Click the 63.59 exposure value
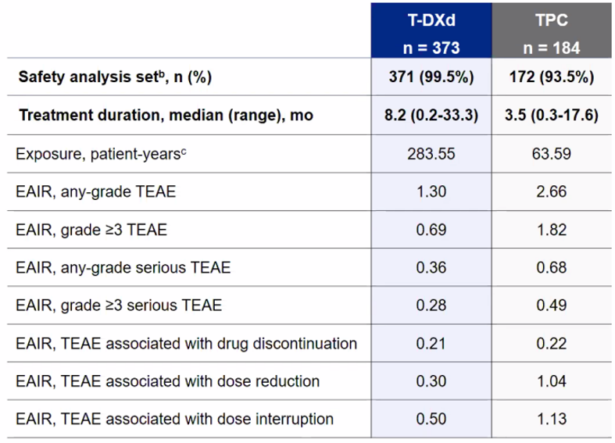Image resolution: width=615 pixels, height=443 pixels. click(547, 153)
